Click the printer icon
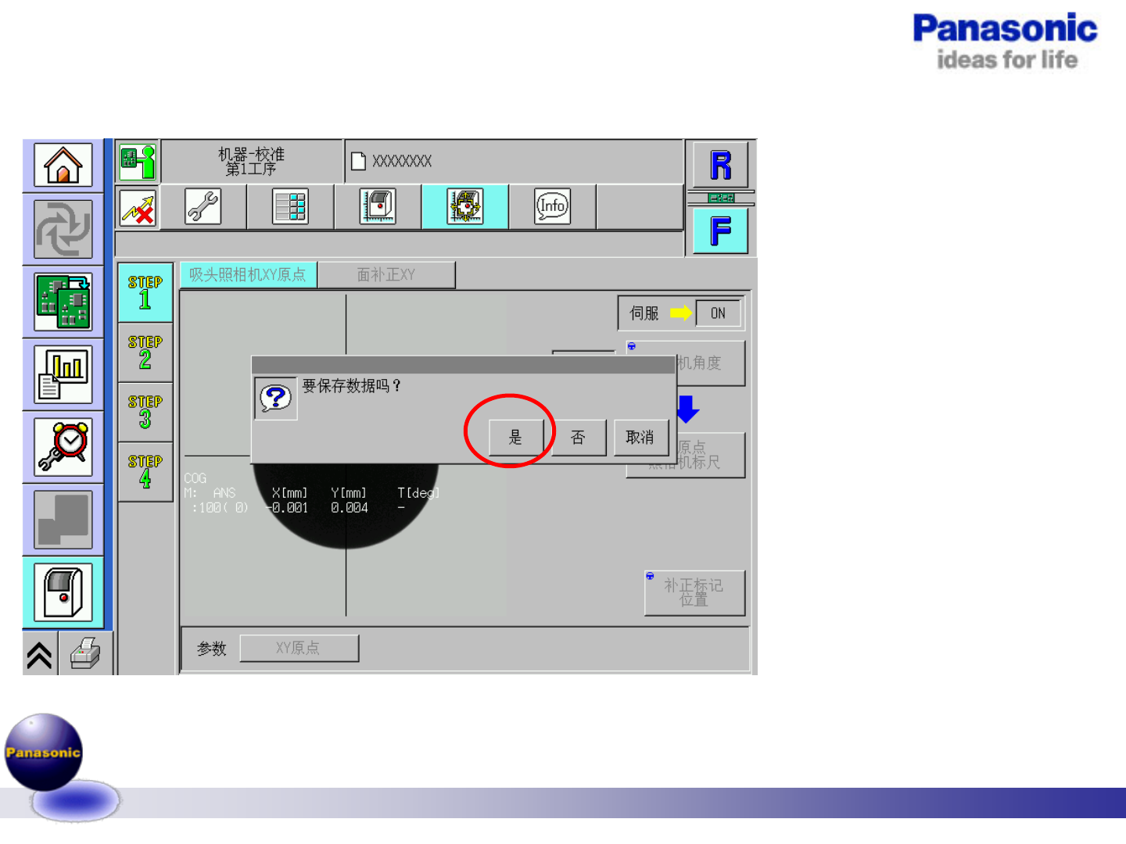The height and width of the screenshot is (844, 1126). tap(85, 655)
